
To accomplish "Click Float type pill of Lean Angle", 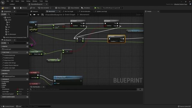I will tap(19, 91).
